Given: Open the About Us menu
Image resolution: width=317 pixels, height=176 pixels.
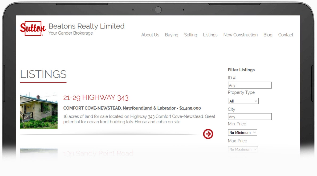Looking at the screenshot, I should (150, 35).
